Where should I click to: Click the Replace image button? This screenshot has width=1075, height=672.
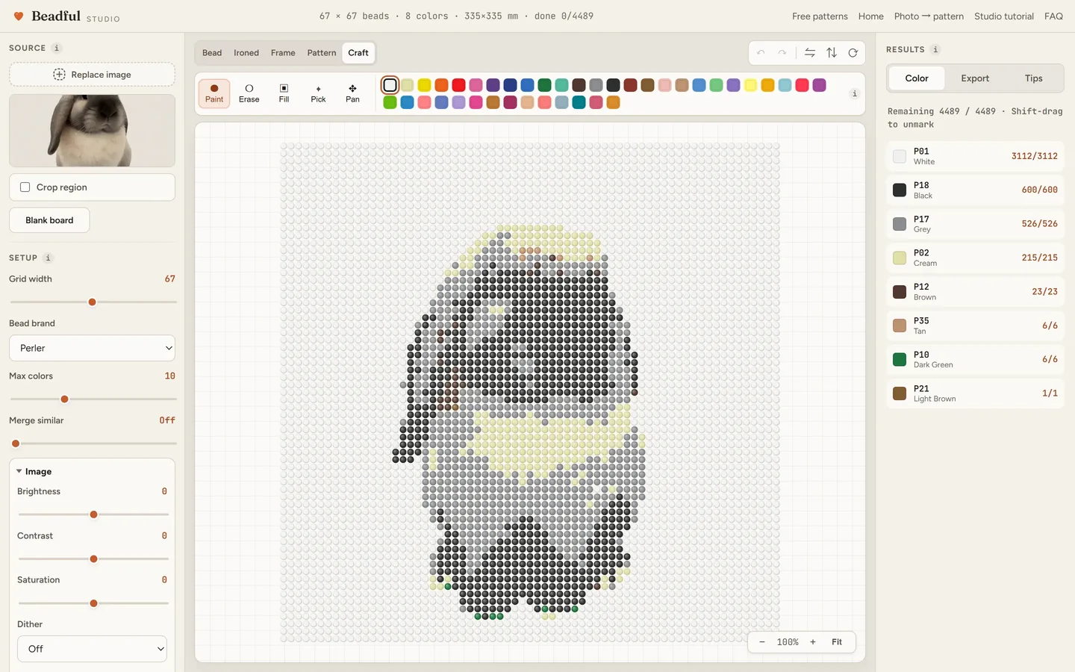[x=92, y=75]
